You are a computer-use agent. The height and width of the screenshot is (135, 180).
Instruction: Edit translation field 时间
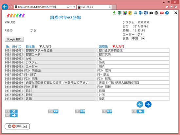[x=133, y=95]
